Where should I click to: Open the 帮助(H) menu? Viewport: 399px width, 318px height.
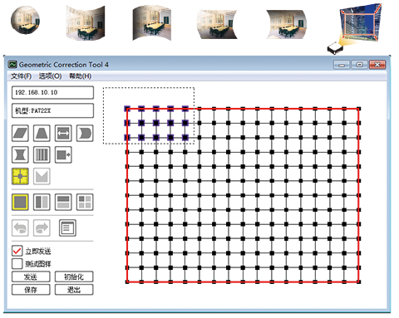coord(80,76)
